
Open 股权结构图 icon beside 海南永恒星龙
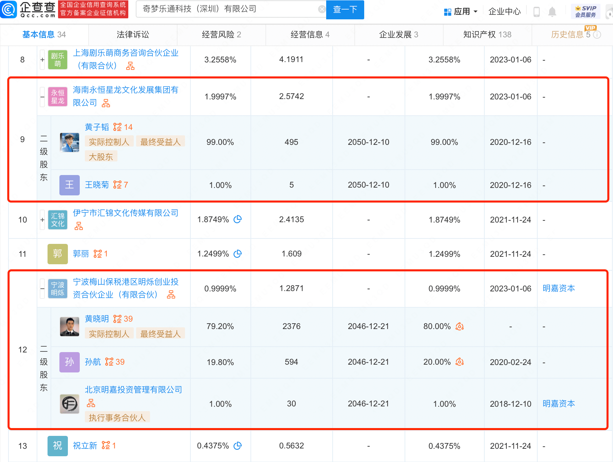pyautogui.click(x=106, y=103)
